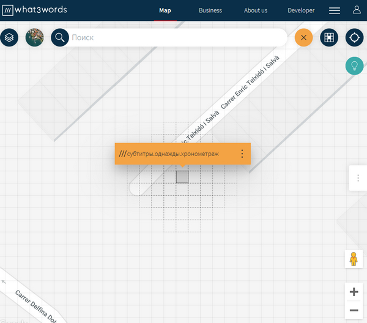Toggle the grid display button

click(329, 38)
